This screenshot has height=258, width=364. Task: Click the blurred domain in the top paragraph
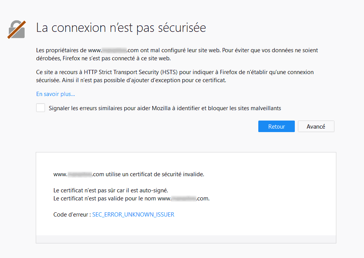pyautogui.click(x=115, y=50)
